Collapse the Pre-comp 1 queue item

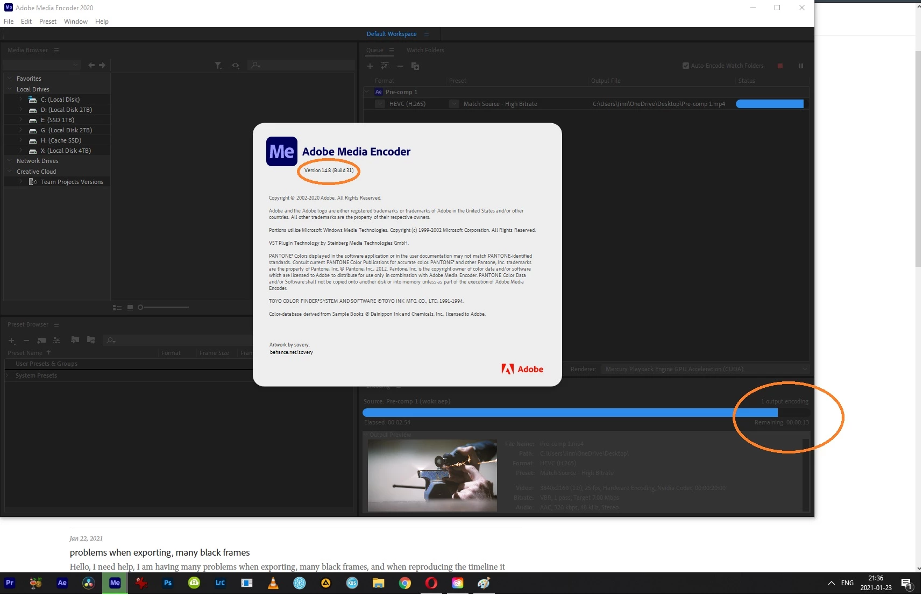point(368,92)
